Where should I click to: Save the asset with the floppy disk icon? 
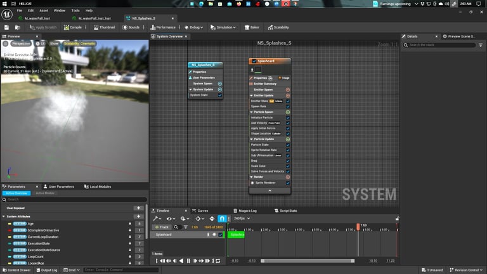[x=6, y=27]
